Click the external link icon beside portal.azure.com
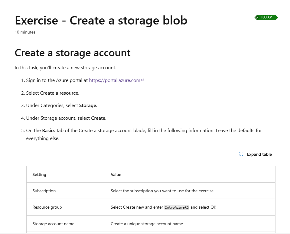This screenshot has height=234, width=290. pyautogui.click(x=142, y=80)
